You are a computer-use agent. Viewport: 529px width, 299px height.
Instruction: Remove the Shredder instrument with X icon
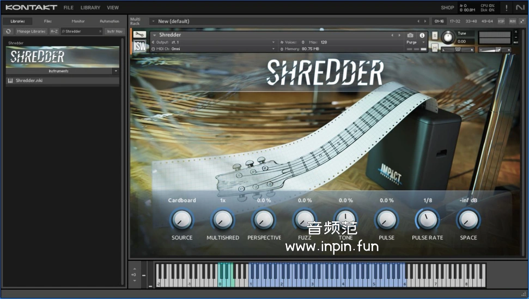coord(515,32)
